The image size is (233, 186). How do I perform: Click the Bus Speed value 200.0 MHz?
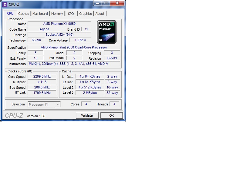coord(42,87)
